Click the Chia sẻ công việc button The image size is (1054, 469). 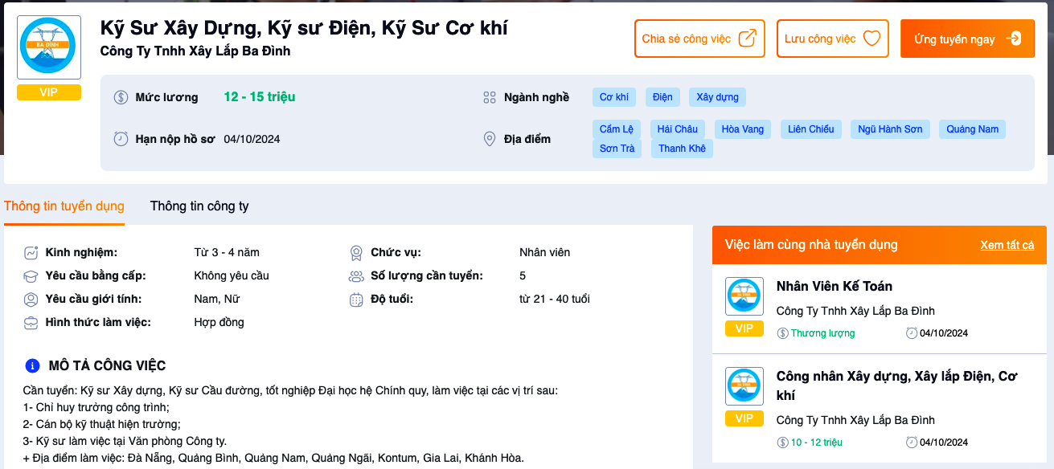tap(699, 39)
